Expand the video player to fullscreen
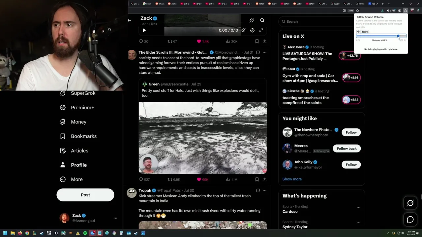Screen dimensions: 422x237 point(261,30)
